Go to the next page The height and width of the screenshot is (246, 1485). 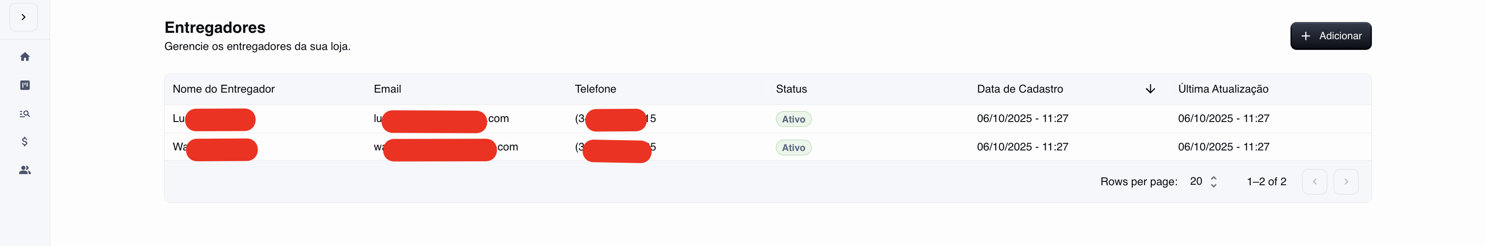click(x=1345, y=182)
